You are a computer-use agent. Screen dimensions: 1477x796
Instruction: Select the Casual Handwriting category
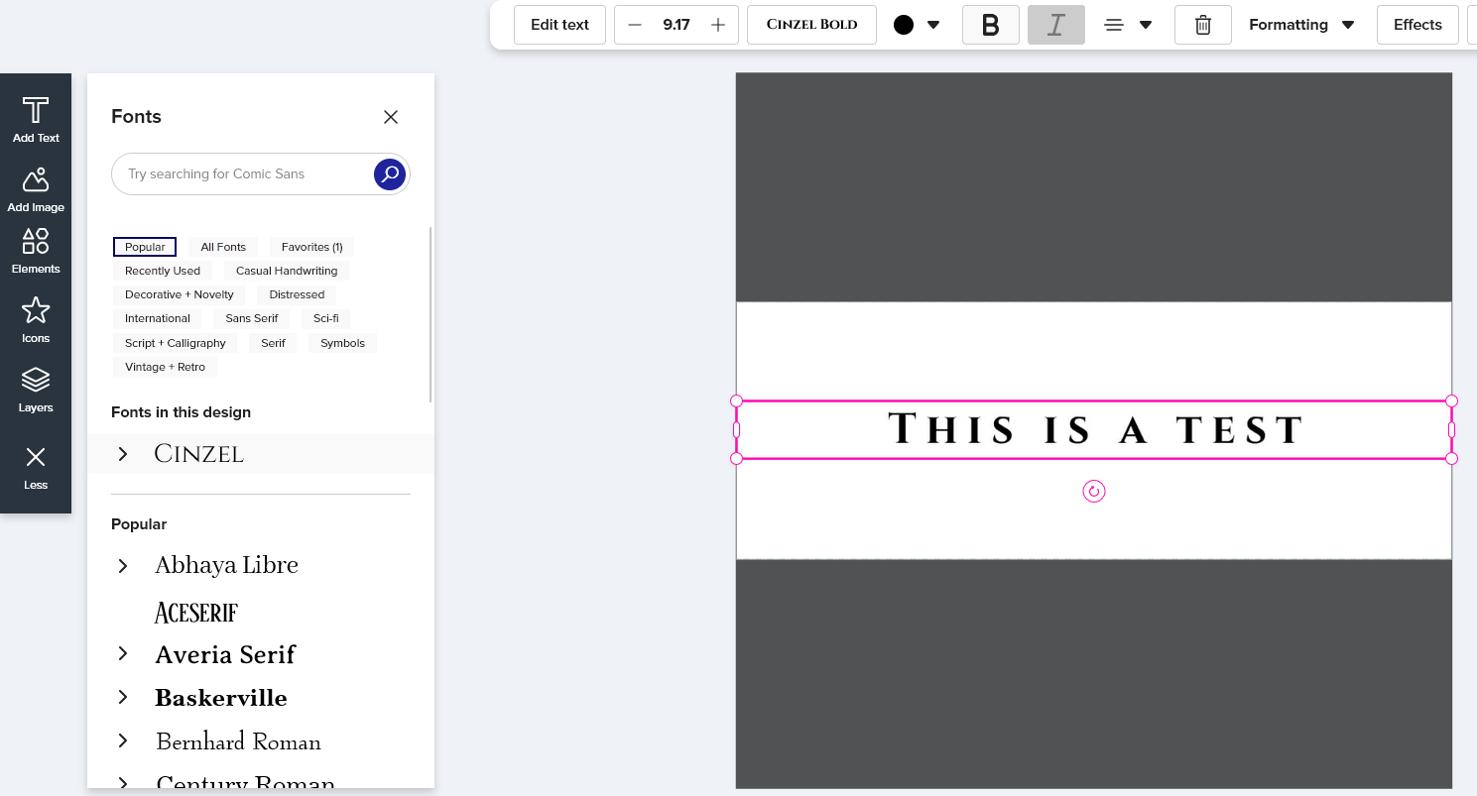287,271
